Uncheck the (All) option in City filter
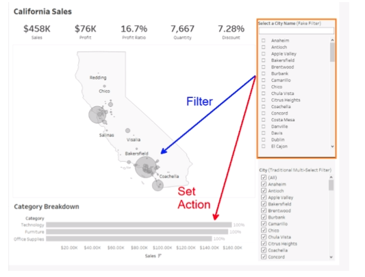The height and width of the screenshot is (277, 365). click(x=264, y=178)
